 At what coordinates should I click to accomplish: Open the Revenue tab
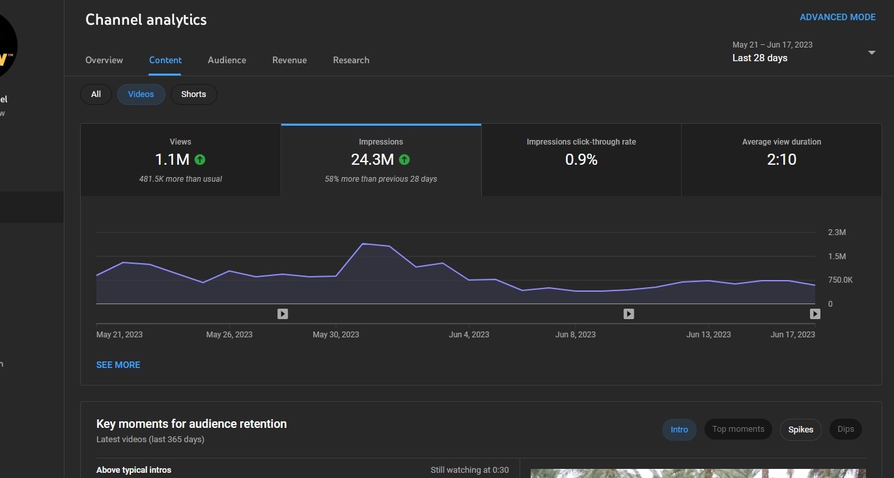[289, 60]
